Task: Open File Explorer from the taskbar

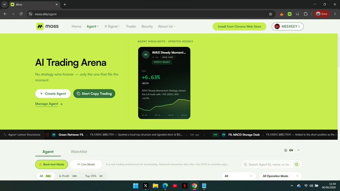Action: (x=155, y=186)
